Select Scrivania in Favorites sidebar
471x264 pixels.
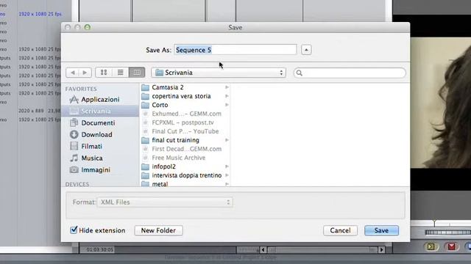100,111
